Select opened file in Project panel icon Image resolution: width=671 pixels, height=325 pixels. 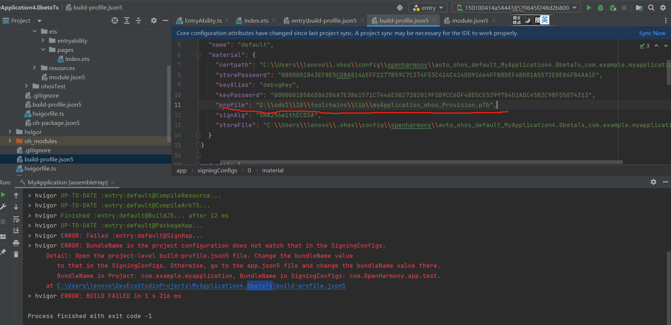tap(115, 20)
